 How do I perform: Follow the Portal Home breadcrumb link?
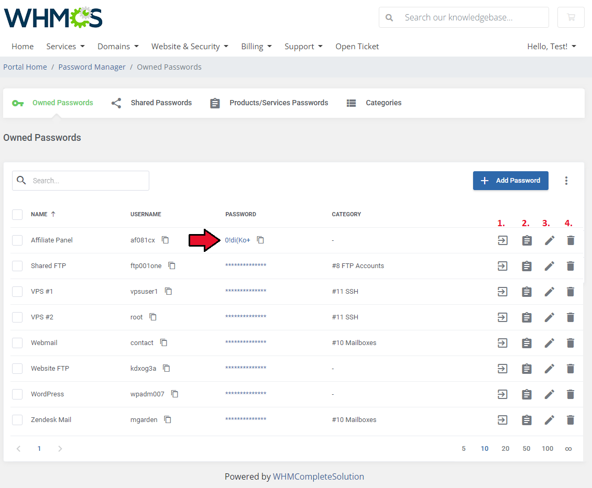coord(25,67)
